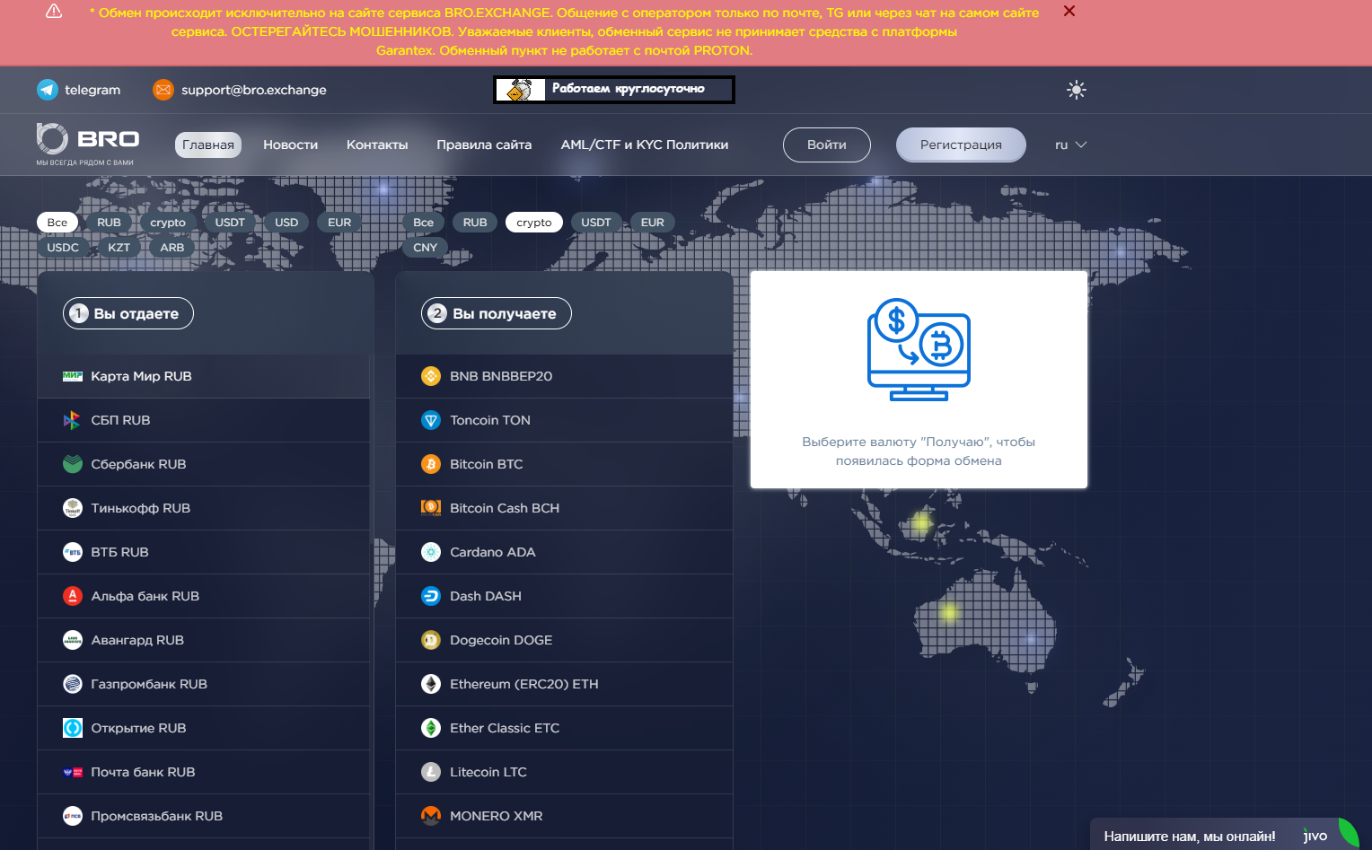
Task: Click the Газпромбанк RUB icon
Action: (x=73, y=684)
